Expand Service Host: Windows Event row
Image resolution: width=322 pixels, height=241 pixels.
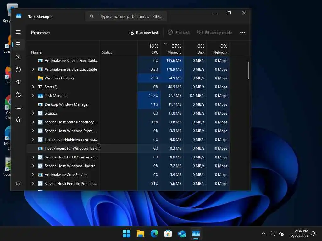point(33,131)
